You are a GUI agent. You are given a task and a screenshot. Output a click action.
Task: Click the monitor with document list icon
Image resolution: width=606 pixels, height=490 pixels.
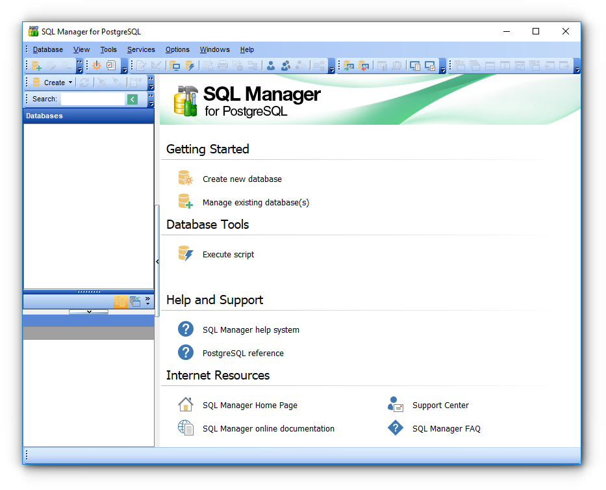tap(415, 66)
